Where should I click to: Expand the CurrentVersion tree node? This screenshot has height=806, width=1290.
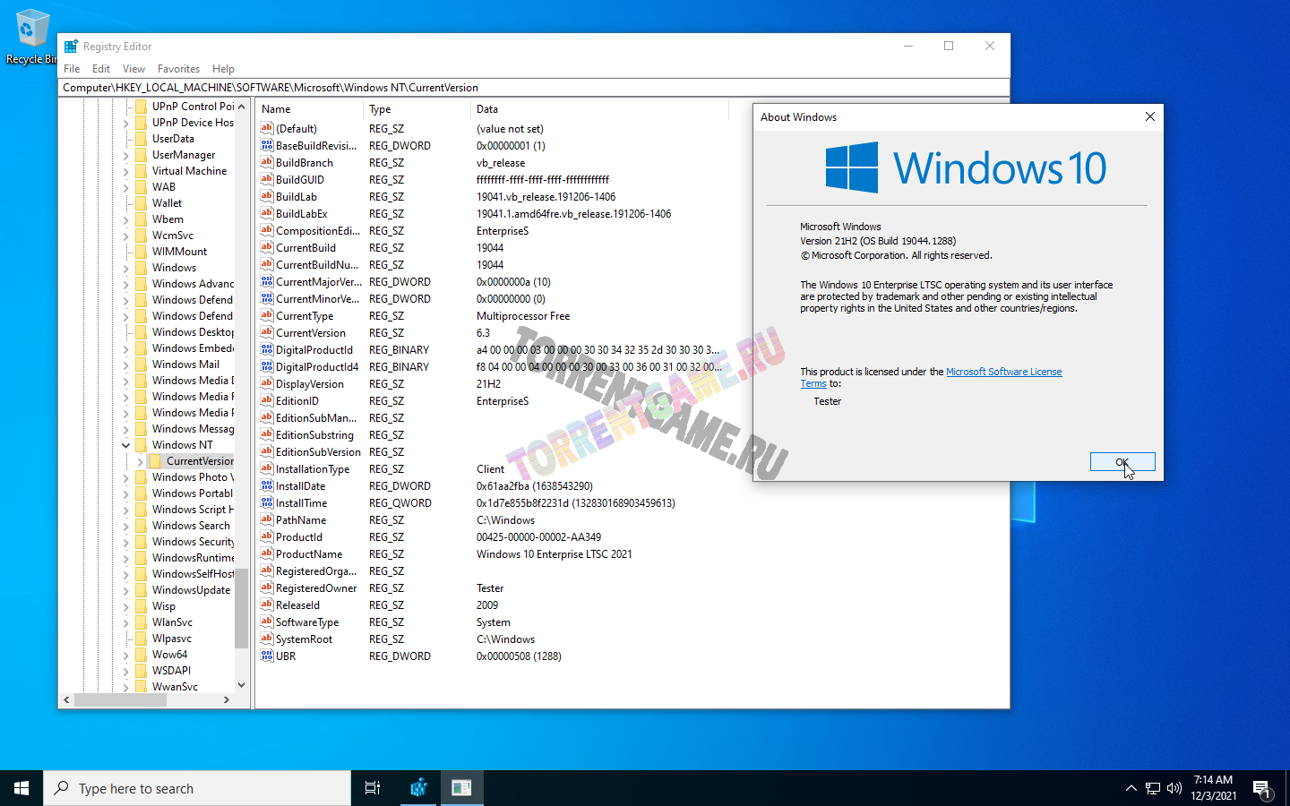click(x=141, y=461)
